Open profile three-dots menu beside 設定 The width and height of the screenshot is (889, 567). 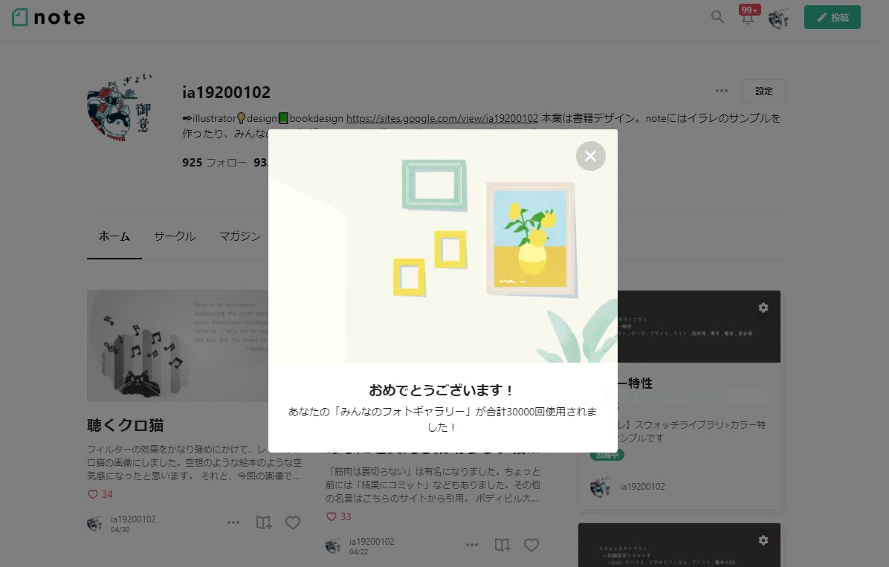721,91
